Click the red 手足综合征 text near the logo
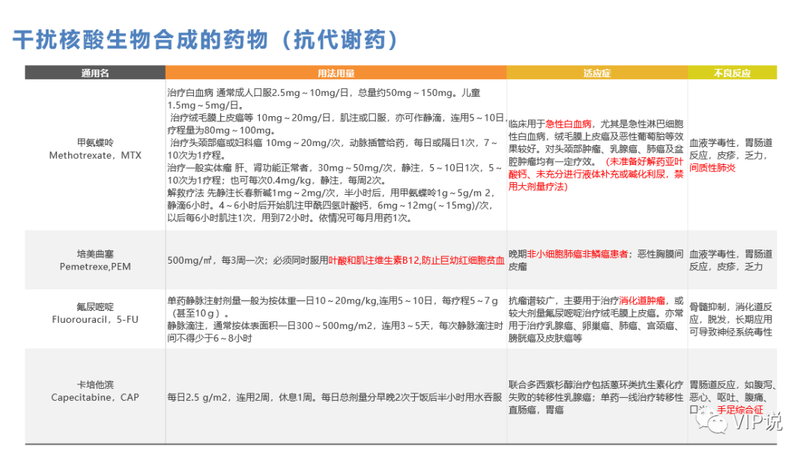Screen dimensions: 809x457 740,410
